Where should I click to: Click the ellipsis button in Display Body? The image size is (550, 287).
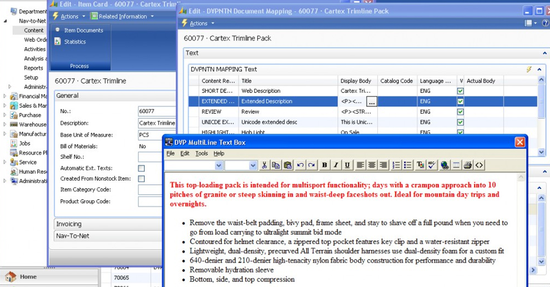pos(371,102)
